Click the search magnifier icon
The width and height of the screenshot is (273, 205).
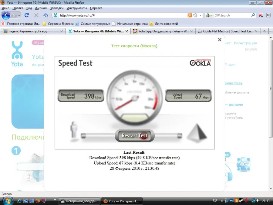[253, 15]
